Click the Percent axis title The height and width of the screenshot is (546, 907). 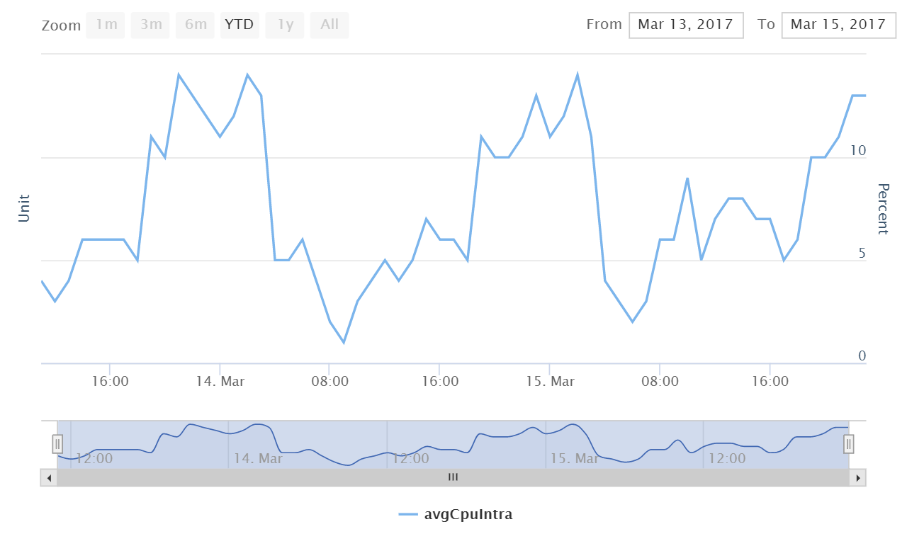883,208
